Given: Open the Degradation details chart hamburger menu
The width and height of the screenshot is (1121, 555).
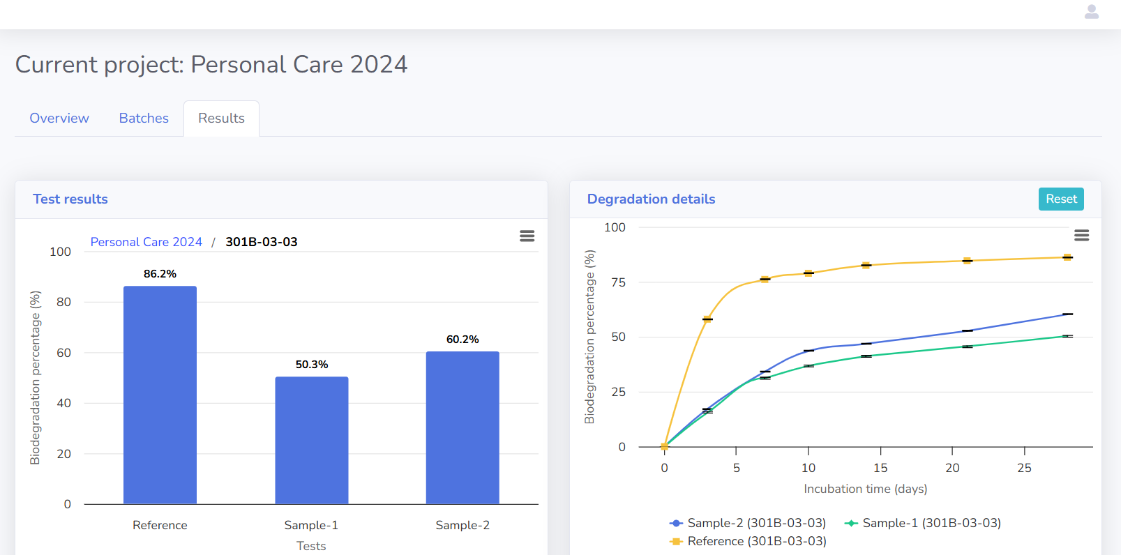Looking at the screenshot, I should (1082, 236).
